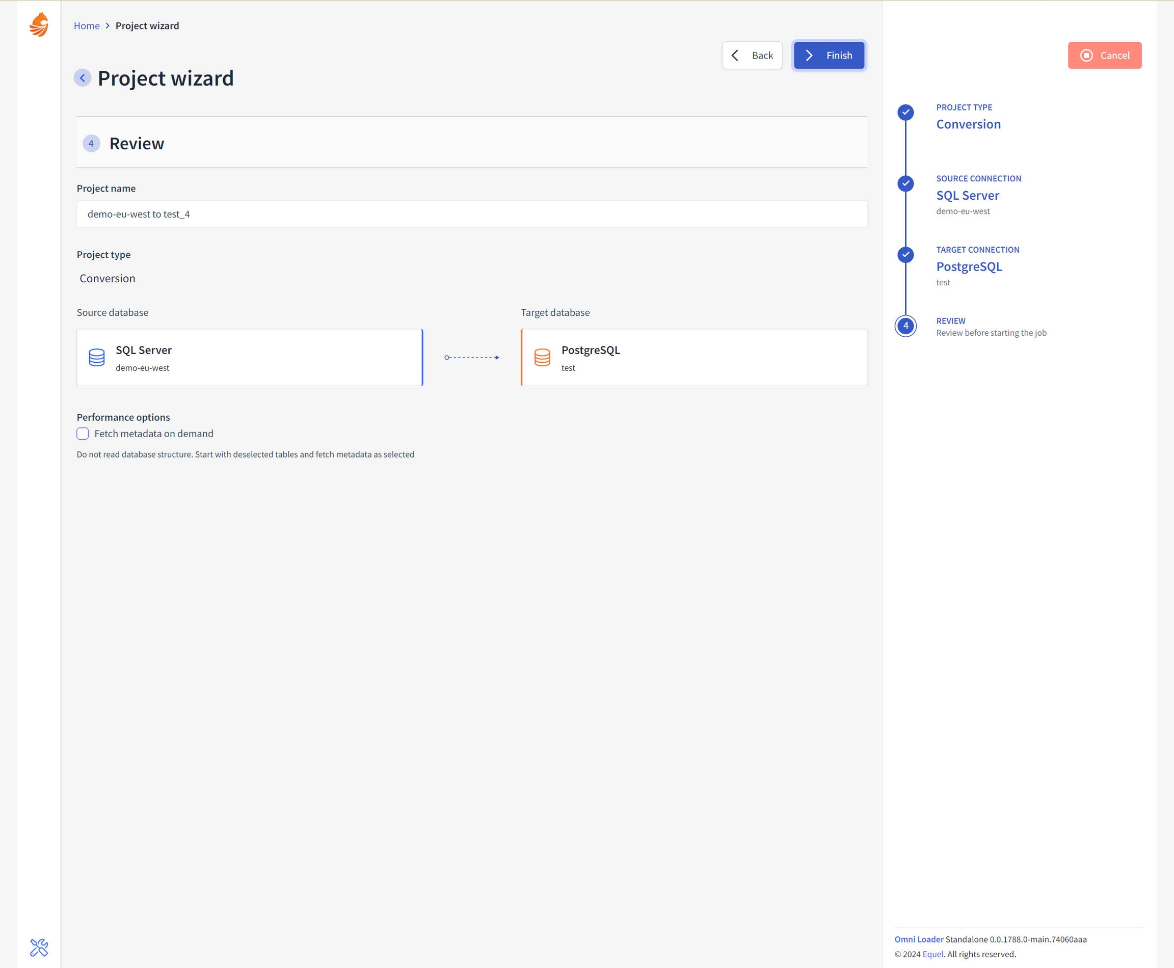Screen dimensions: 1174x968
Task: Click the round back chevron beside title
Action: (x=83, y=78)
